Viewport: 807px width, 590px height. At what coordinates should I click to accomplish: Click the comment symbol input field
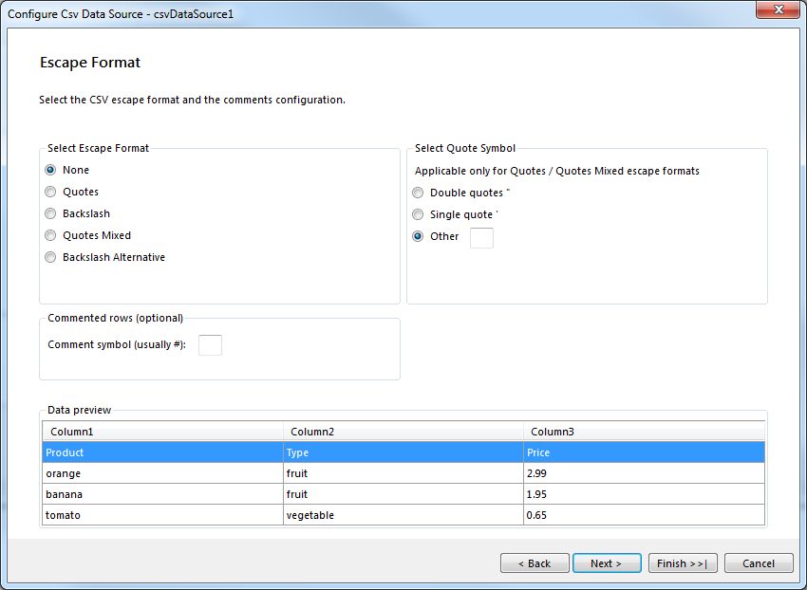210,345
